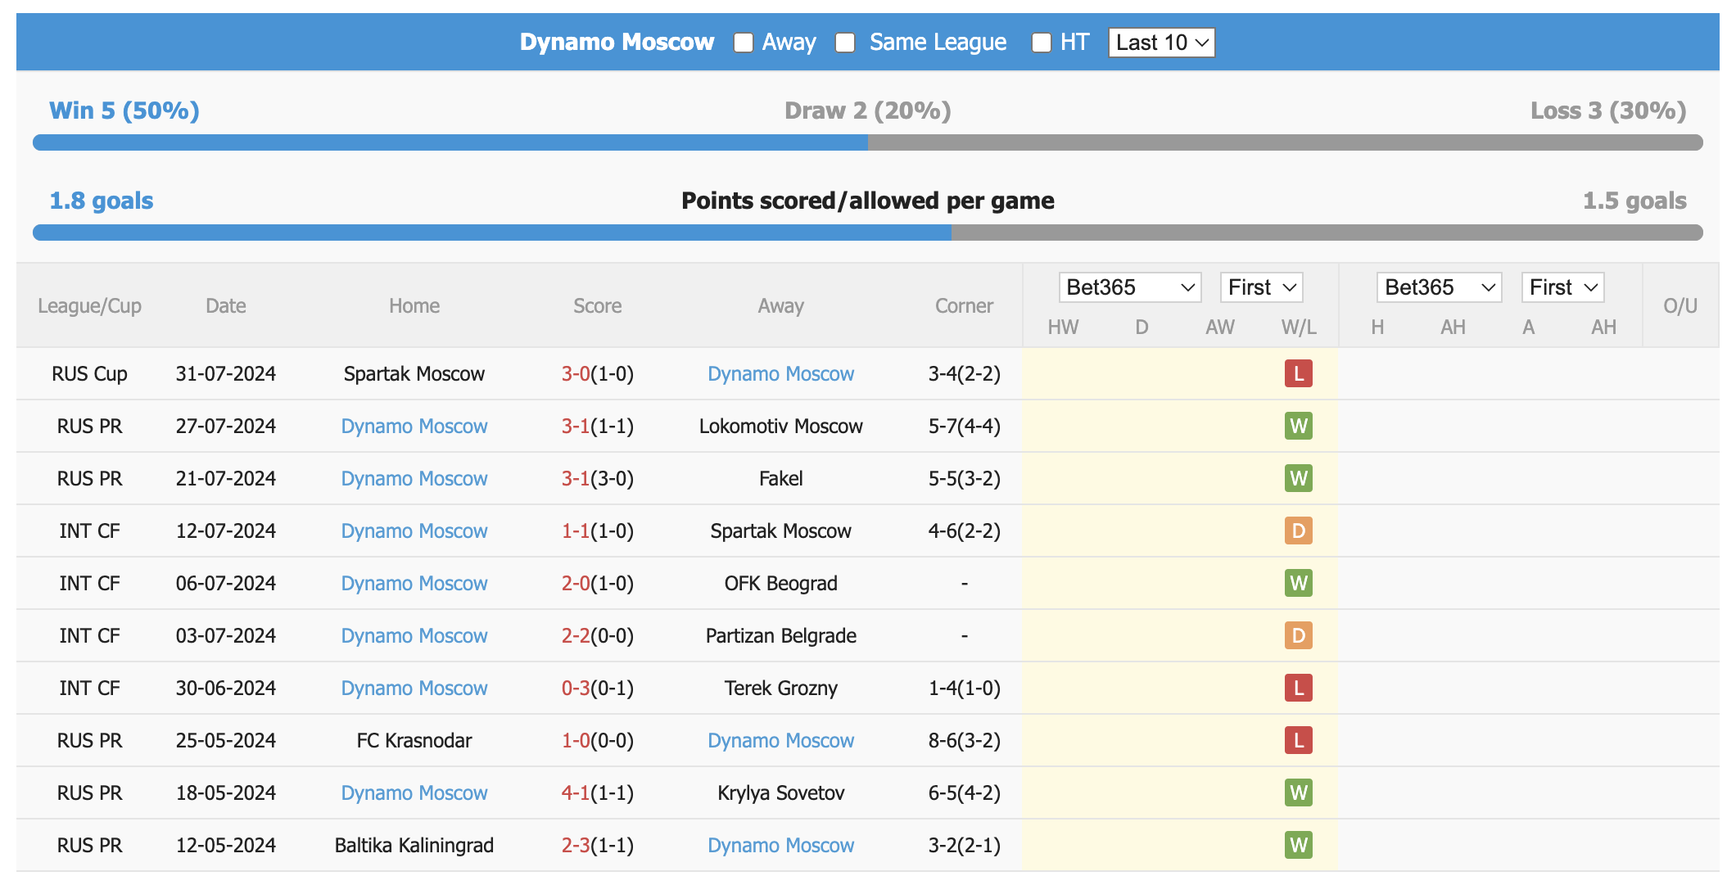Click Points scored/allowed per game heading
The height and width of the screenshot is (876, 1736).
pos(868,201)
